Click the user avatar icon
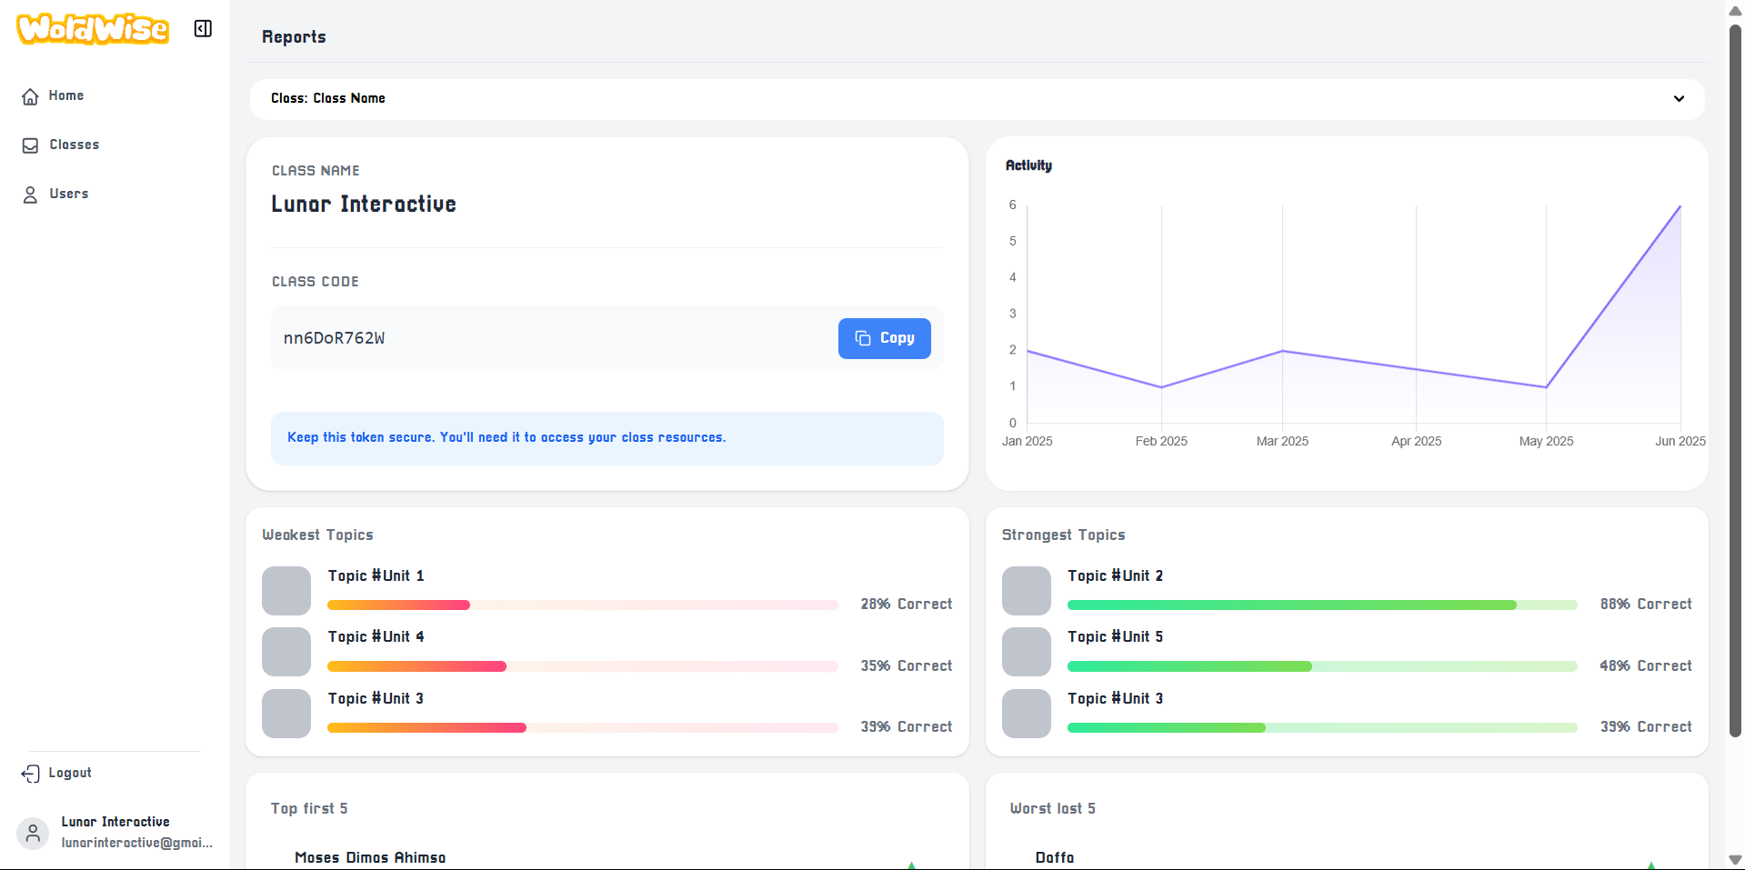The width and height of the screenshot is (1745, 870). pyautogui.click(x=33, y=833)
